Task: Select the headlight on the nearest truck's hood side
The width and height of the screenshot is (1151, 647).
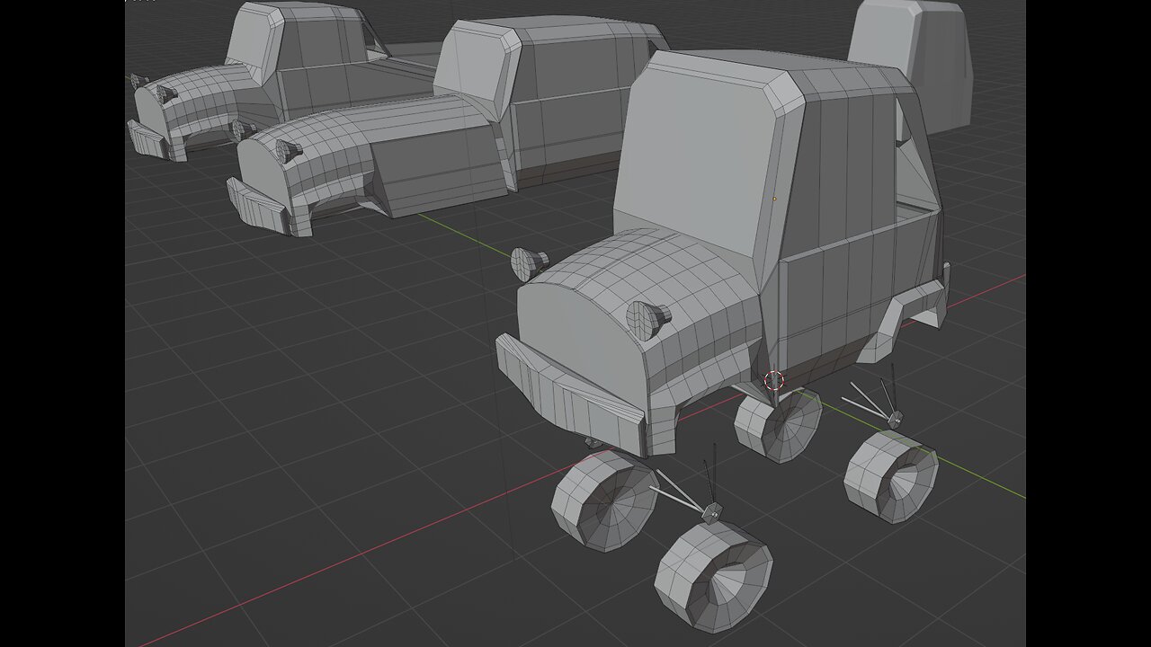Action: point(647,318)
